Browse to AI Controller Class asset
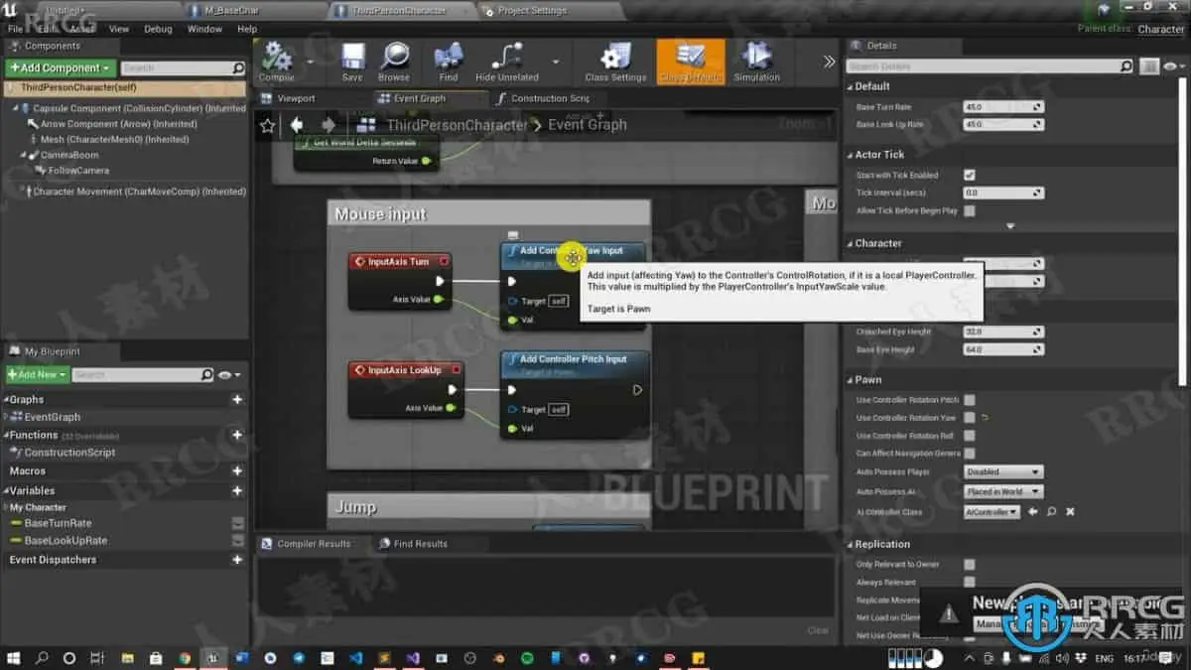This screenshot has width=1191, height=670. (1051, 512)
